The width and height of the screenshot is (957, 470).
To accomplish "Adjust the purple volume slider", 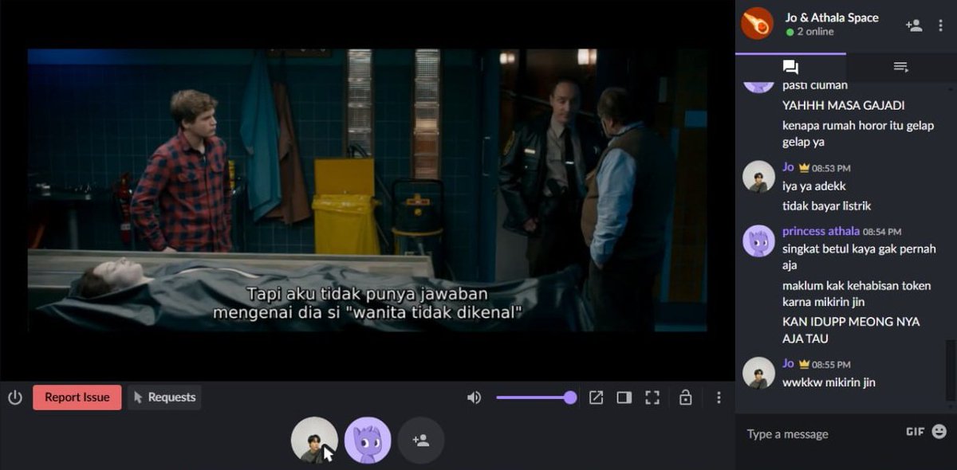I will (x=536, y=398).
